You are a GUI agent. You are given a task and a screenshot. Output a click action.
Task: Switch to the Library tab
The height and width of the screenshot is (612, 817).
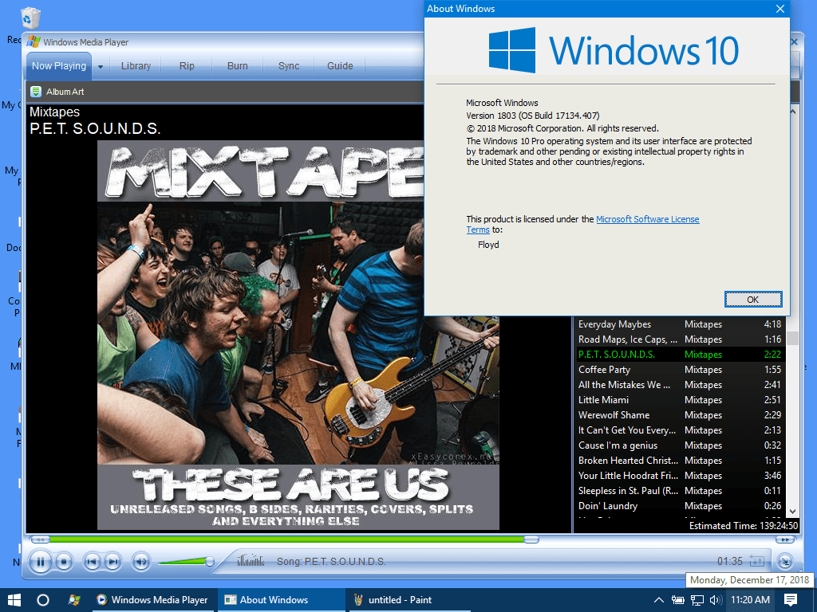[x=136, y=65]
